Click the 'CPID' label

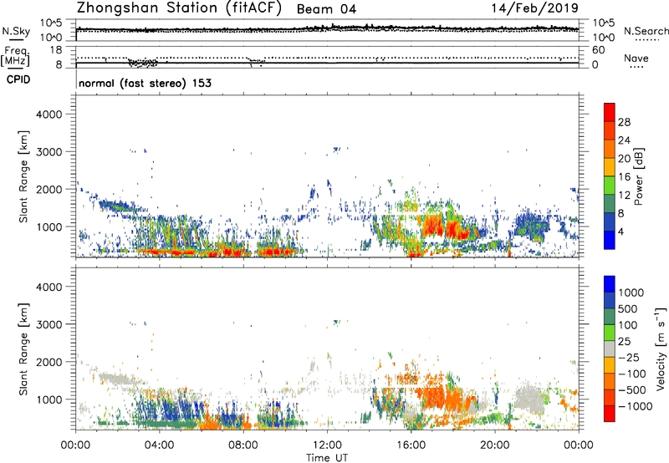coord(18,79)
